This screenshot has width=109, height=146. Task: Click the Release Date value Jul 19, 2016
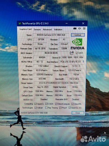click(x=40, y=48)
